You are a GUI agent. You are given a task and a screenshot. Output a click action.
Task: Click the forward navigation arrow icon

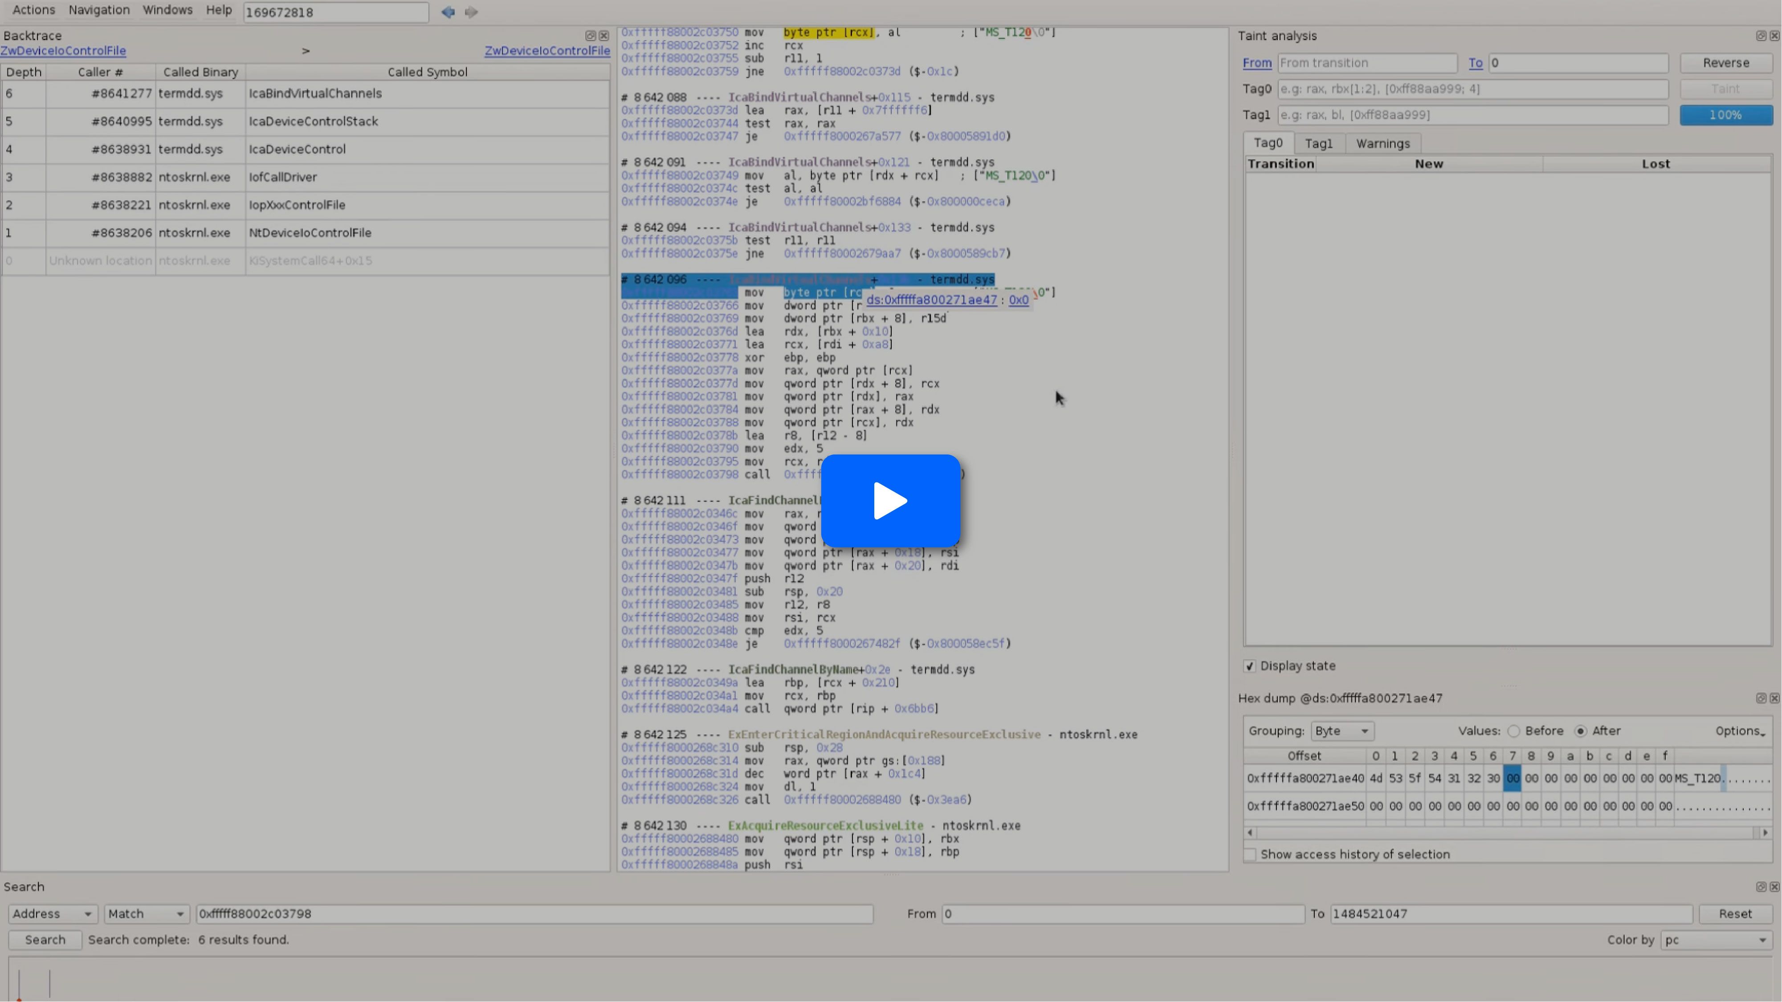click(x=471, y=12)
